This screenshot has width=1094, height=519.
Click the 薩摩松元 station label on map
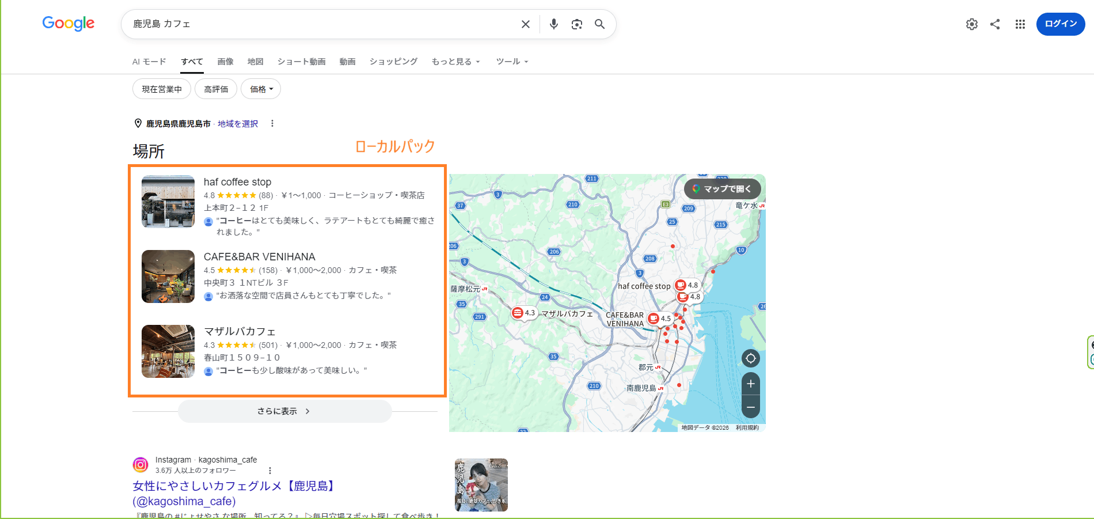click(465, 289)
